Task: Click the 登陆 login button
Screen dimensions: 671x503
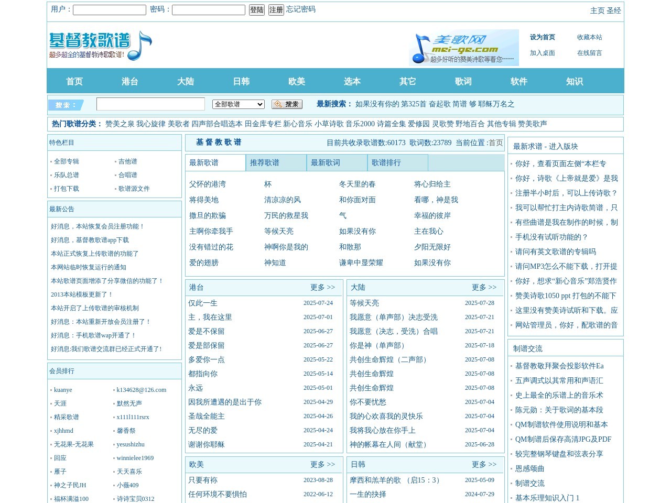Action: 256,9
